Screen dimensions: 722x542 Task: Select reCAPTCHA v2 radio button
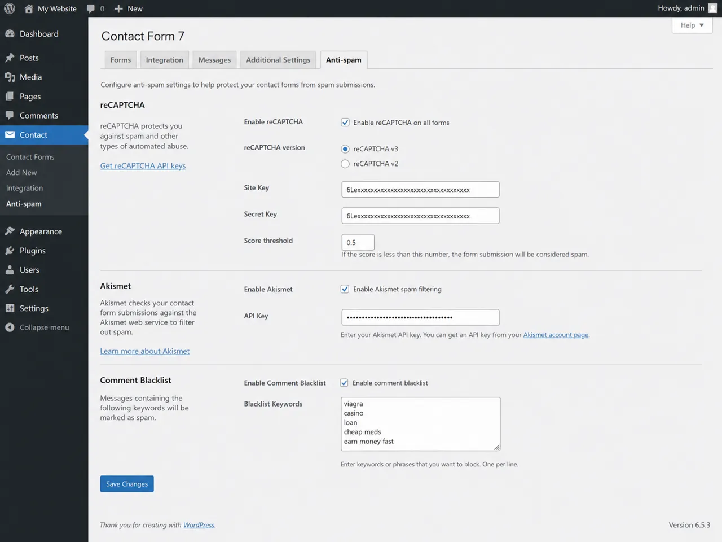(x=345, y=164)
